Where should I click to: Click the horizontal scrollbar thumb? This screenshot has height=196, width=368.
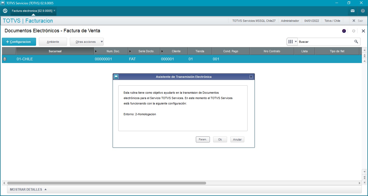point(107,183)
